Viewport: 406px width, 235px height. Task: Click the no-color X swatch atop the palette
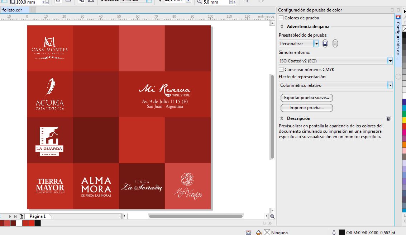coord(404,29)
